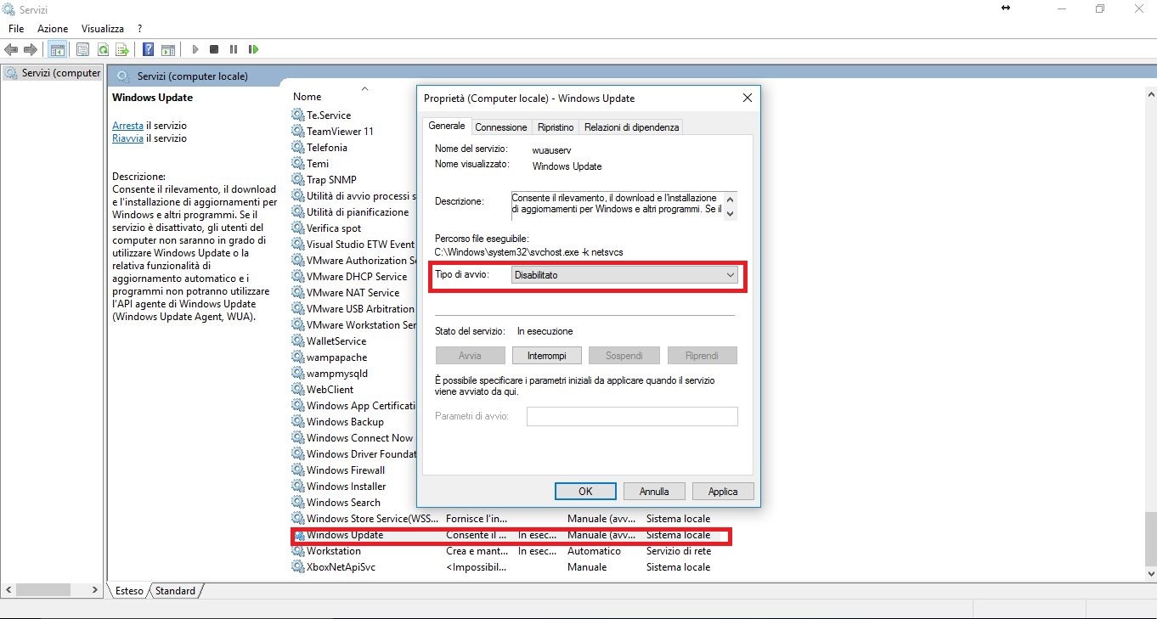Select the gear icon of WebClient

click(297, 390)
